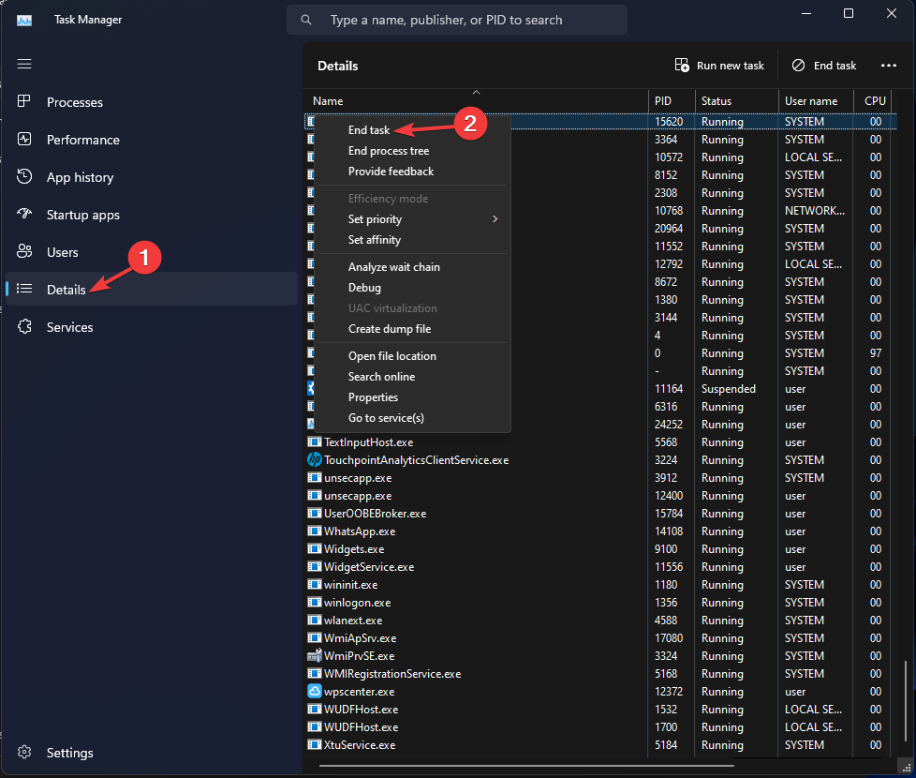Screen dimensions: 916x778
Task: Click the Suspended status cell
Action: [x=728, y=389]
